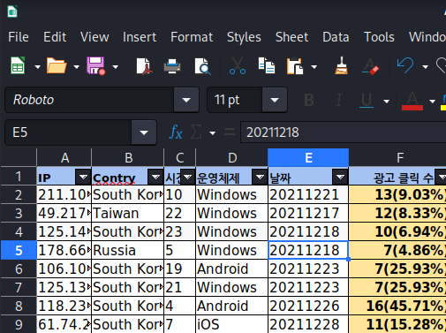Open the 시간 column C filter dropdown
This screenshot has height=333, width=446.
(x=187, y=177)
